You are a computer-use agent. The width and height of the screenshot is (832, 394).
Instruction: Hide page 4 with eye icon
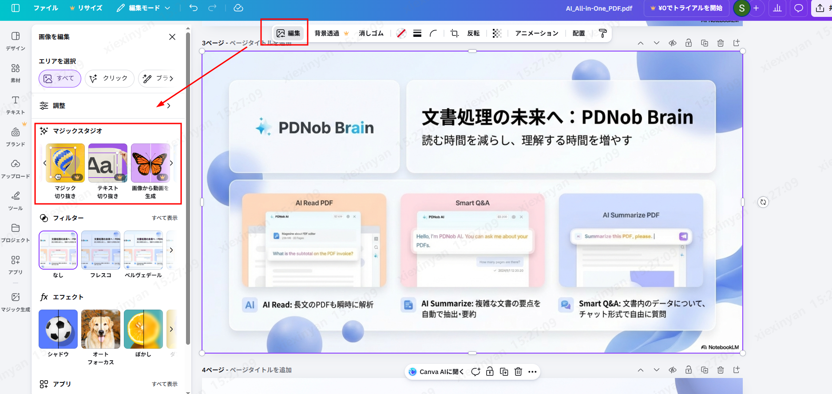pos(673,370)
